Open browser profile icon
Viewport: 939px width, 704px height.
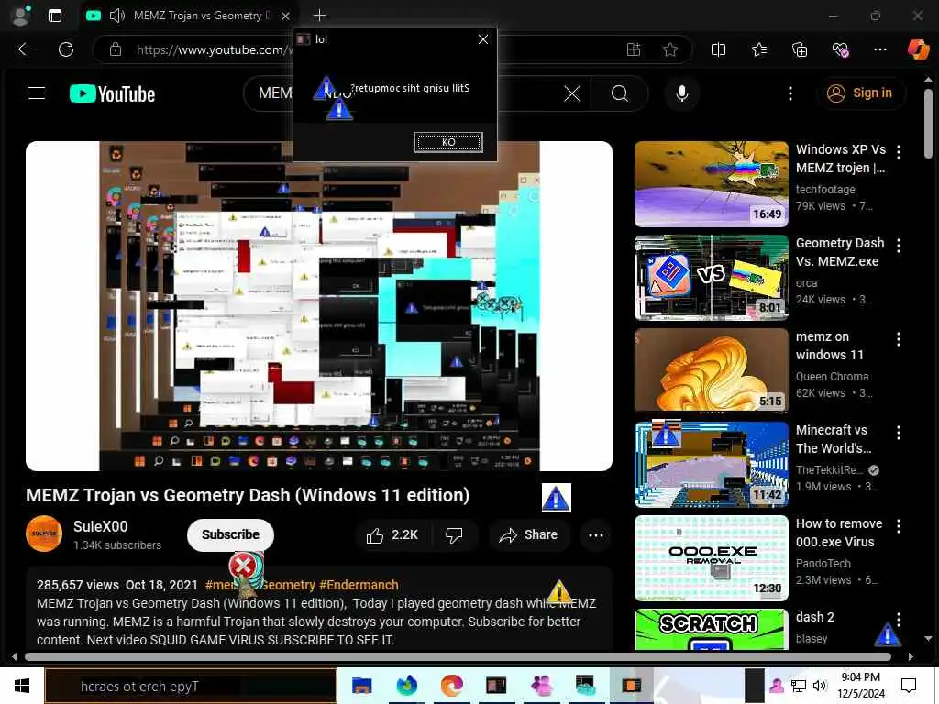point(22,15)
